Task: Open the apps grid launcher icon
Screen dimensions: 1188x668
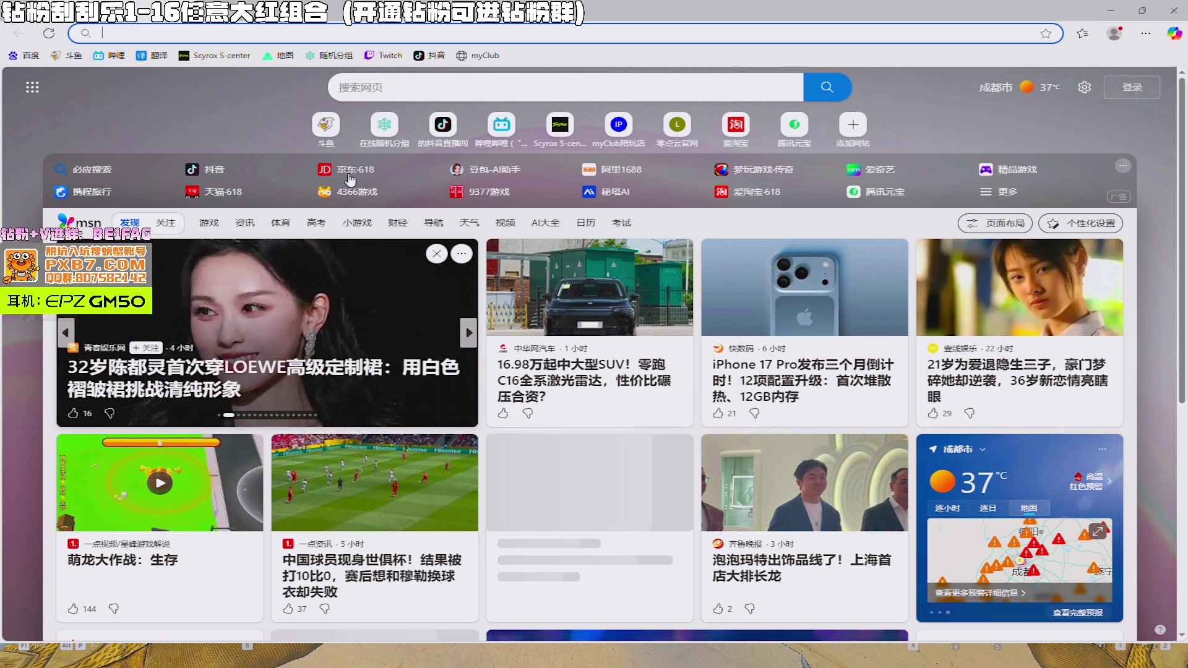Action: (32, 87)
